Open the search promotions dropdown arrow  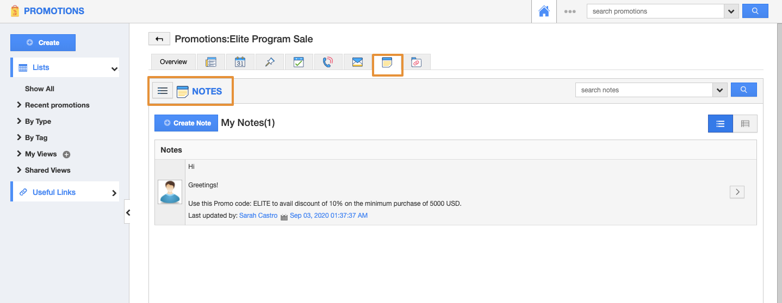(731, 11)
